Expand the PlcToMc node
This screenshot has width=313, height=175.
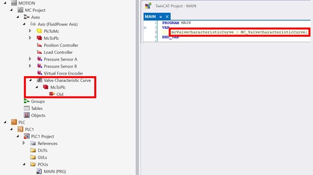[x=30, y=31]
